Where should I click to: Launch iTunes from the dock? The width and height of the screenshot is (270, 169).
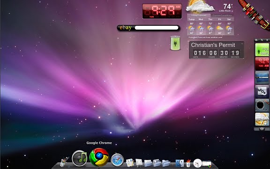tap(79, 158)
